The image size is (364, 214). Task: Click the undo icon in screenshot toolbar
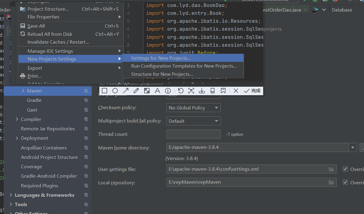[181, 91]
